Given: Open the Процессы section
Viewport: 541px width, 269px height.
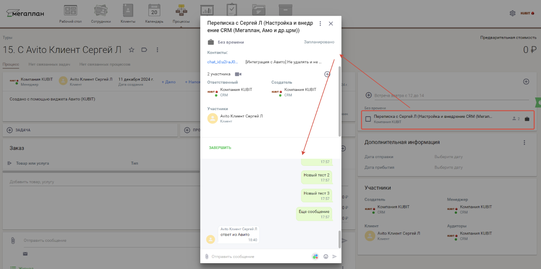Looking at the screenshot, I should [x=181, y=14].
